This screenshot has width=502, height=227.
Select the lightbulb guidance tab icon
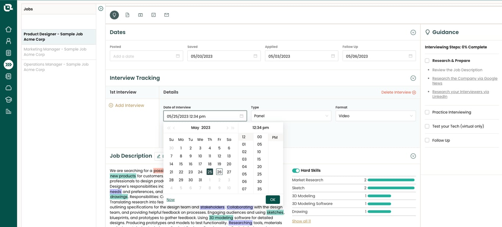coord(114,15)
